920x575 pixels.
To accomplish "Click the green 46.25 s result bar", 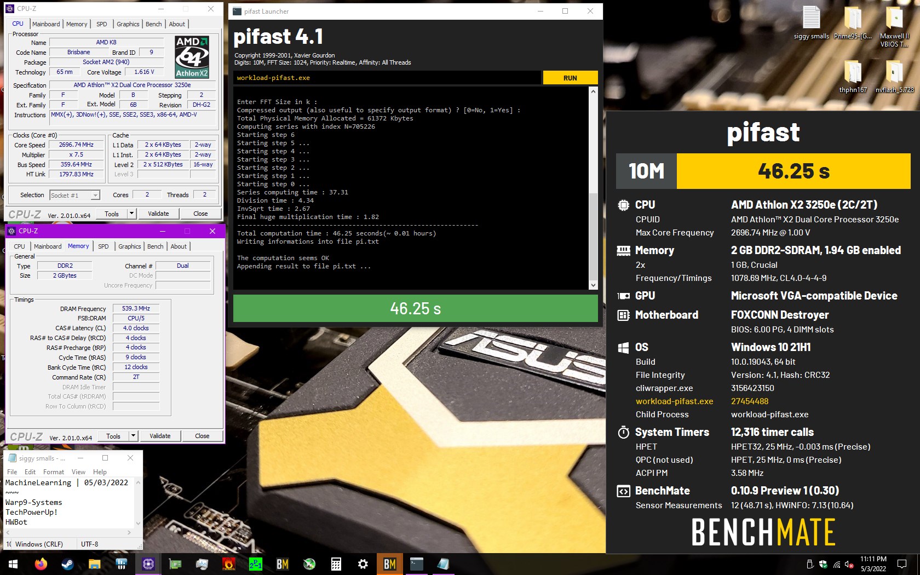I will (415, 309).
